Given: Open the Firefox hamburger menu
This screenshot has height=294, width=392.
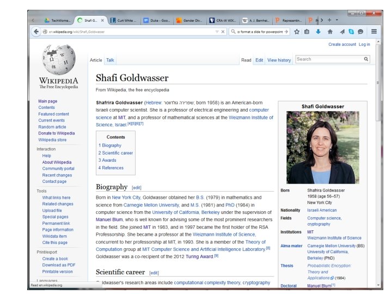Looking at the screenshot, I should pyautogui.click(x=373, y=32).
